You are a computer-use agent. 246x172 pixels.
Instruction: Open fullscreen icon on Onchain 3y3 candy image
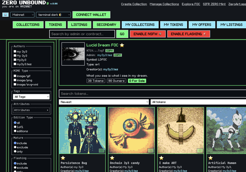[151, 151]
